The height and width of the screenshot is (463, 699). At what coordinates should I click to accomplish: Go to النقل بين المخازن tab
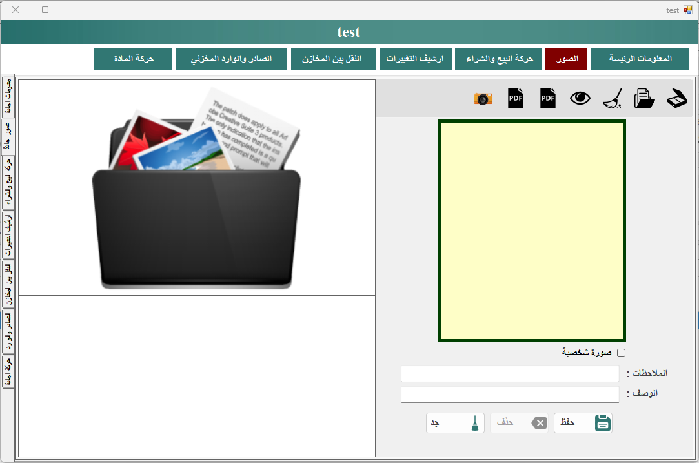point(334,59)
